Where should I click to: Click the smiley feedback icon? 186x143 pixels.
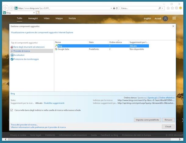coord(181,8)
